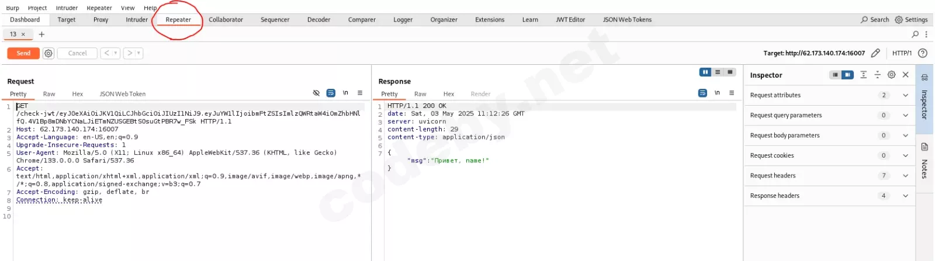The image size is (935, 261).
Task: Click the HTTP/1 protocol button
Action: 902,53
